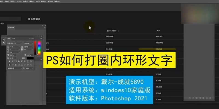Click the 412.0MB size value
Viewport: 219px width, 109px height.
[159, 43]
